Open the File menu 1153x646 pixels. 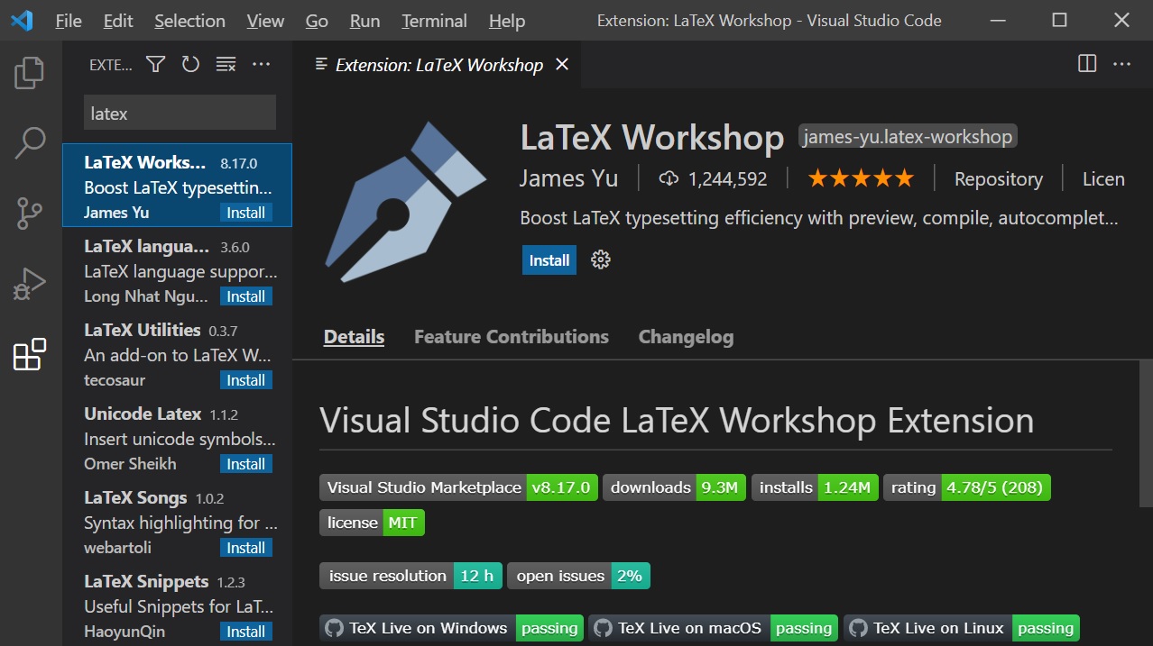click(x=69, y=21)
